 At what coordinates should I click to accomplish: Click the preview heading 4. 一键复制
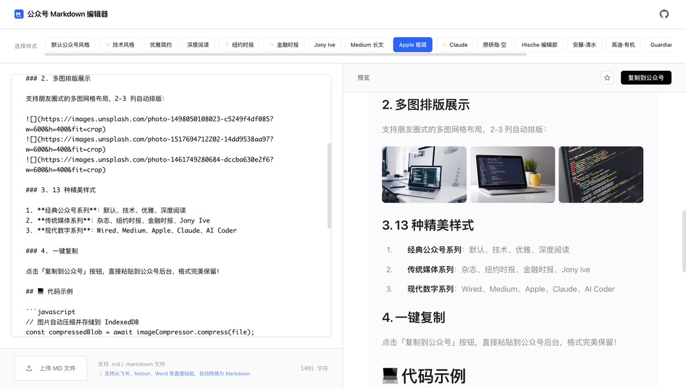[x=414, y=318]
